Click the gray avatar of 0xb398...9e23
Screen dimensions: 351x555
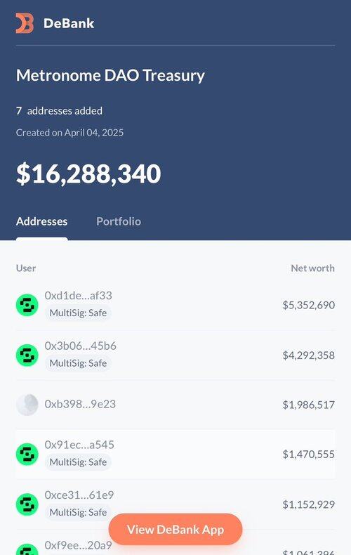click(27, 405)
